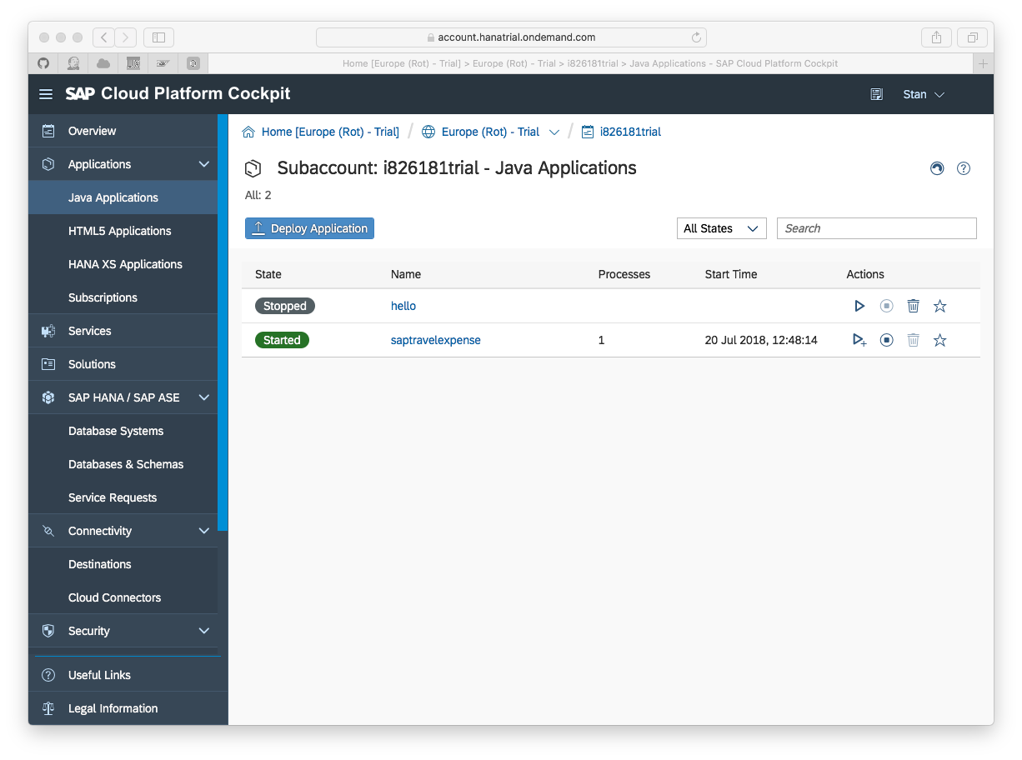Screen dimensions: 1022x760
Task: Mark hello application as favorite
Action: point(939,306)
